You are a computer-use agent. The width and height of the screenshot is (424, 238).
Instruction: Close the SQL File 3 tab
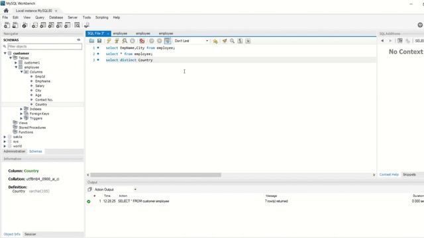tap(108, 34)
